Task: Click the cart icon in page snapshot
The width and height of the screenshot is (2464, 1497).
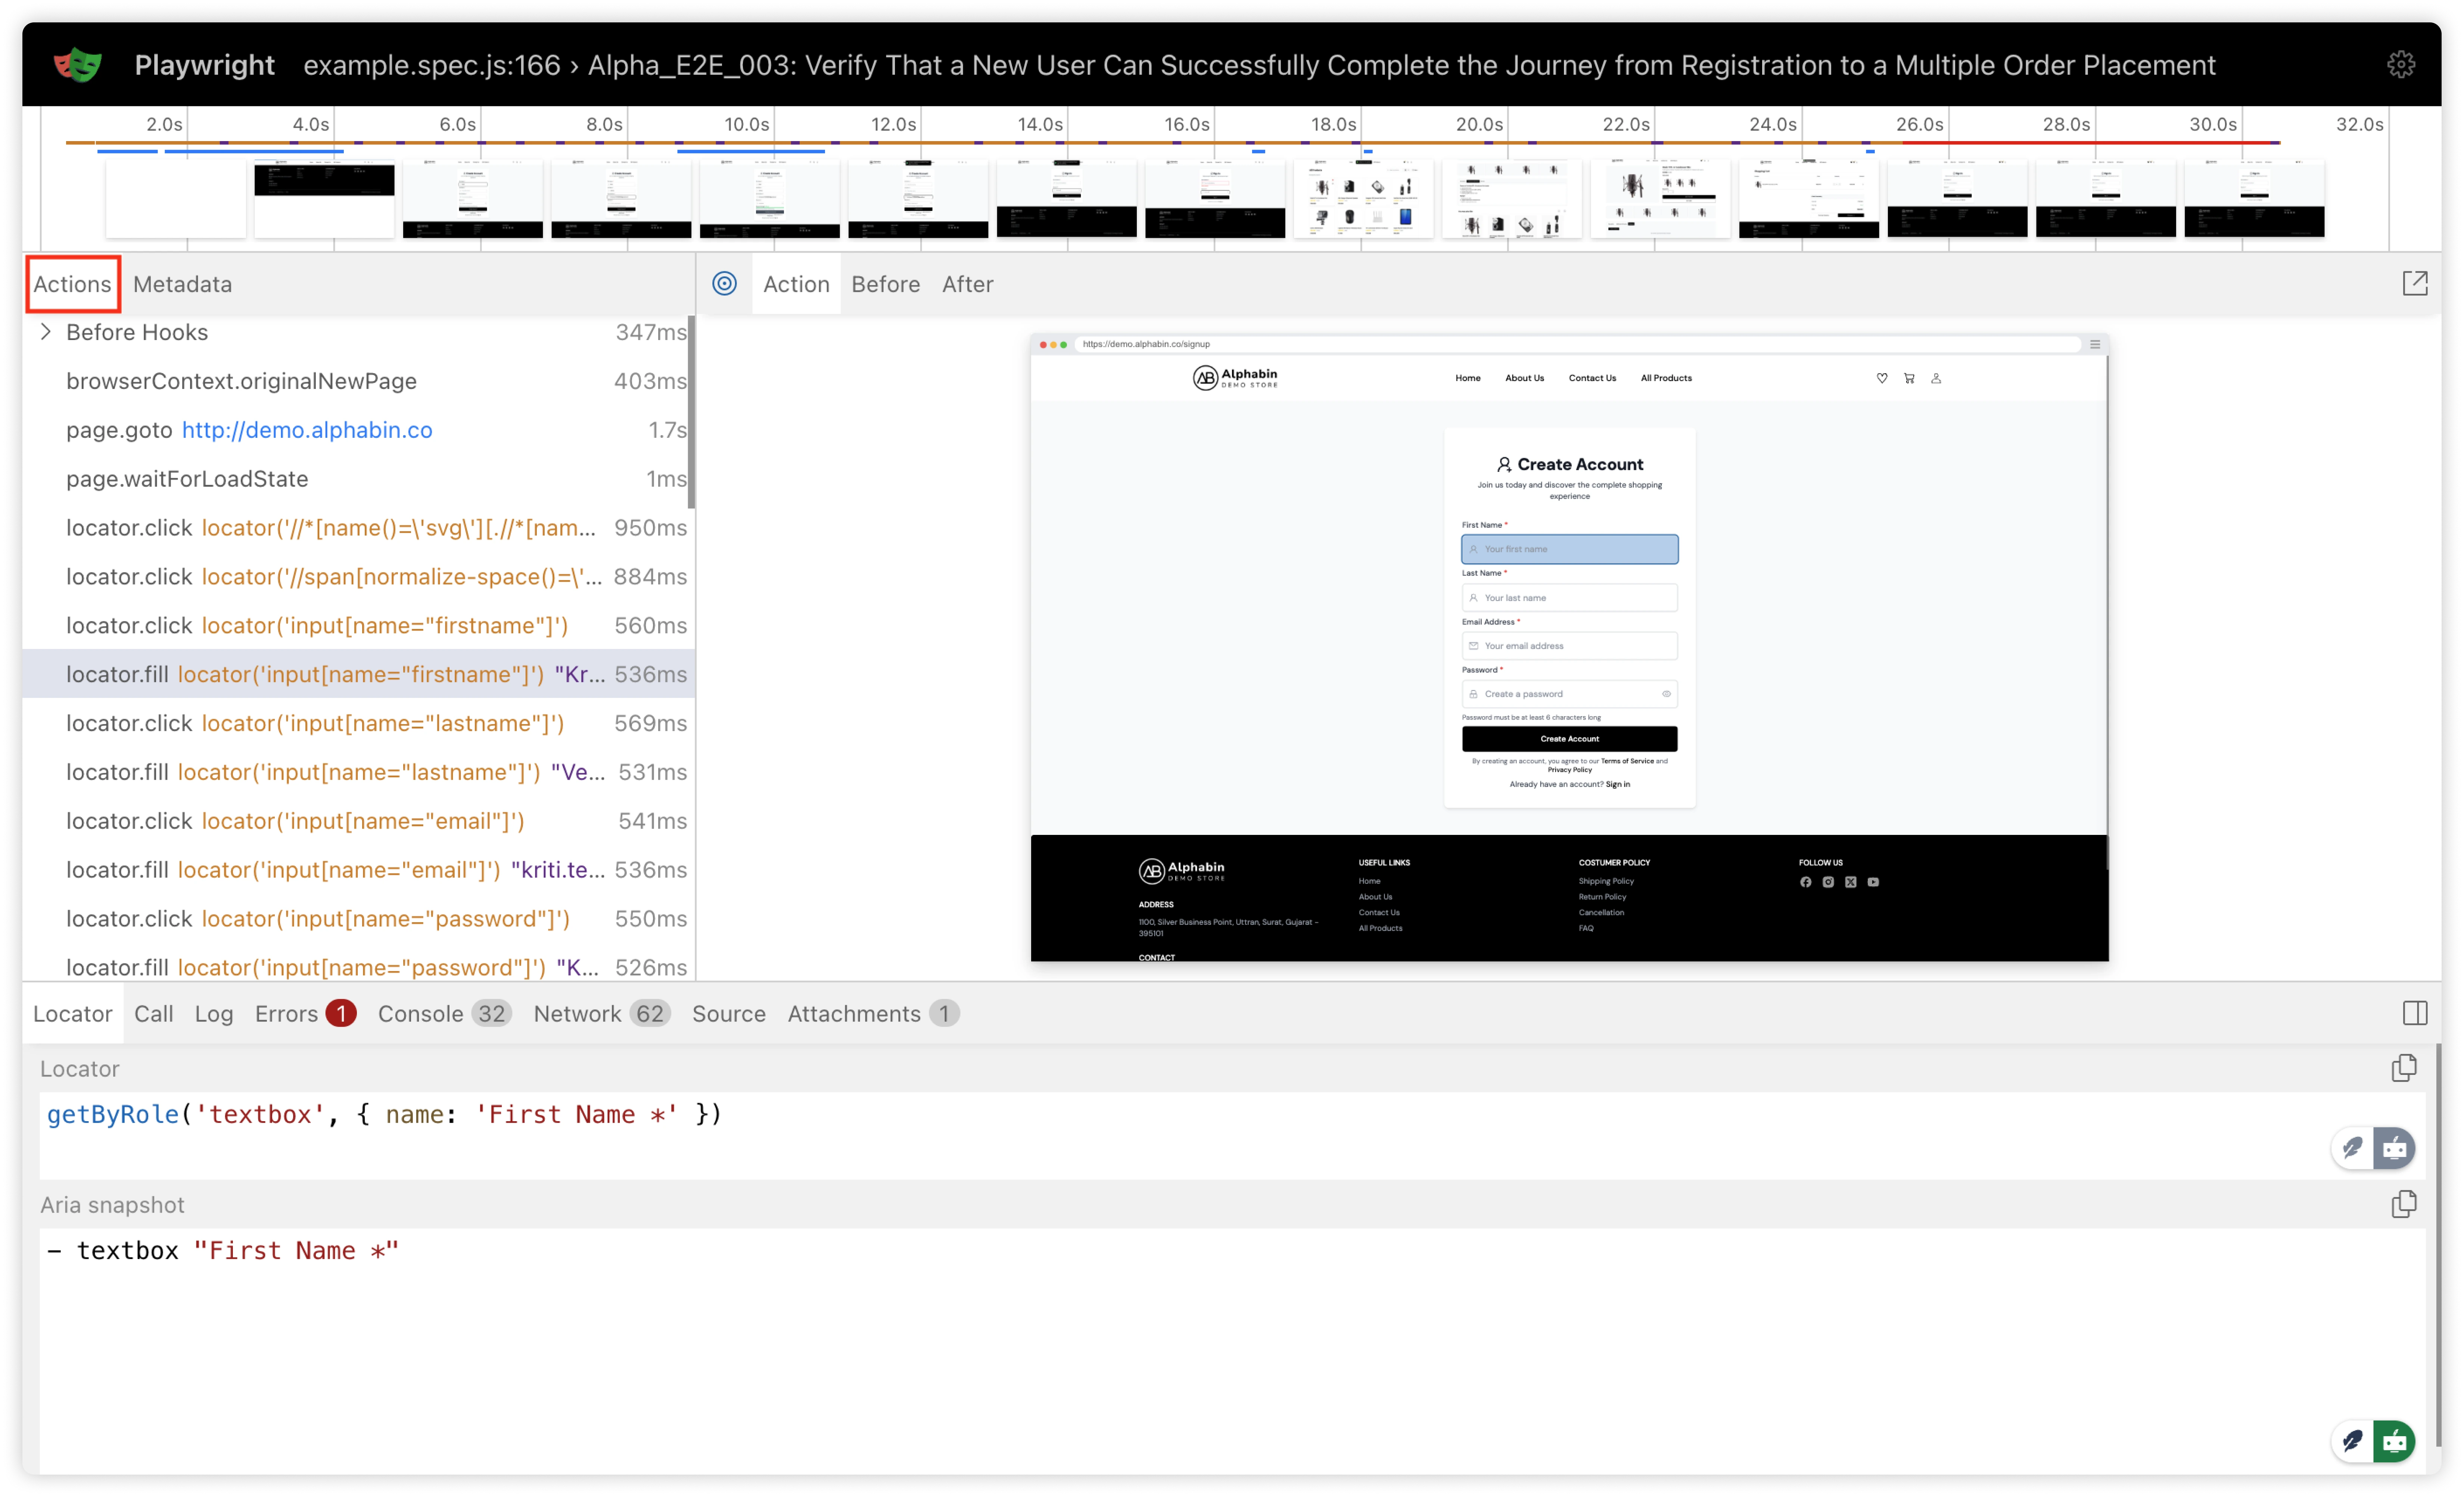Action: point(1909,378)
